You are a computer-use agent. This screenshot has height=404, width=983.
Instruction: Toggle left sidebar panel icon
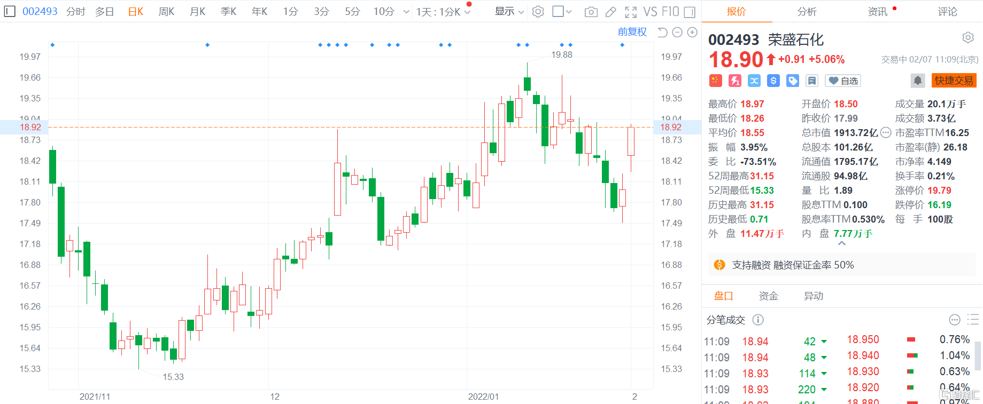(x=10, y=12)
